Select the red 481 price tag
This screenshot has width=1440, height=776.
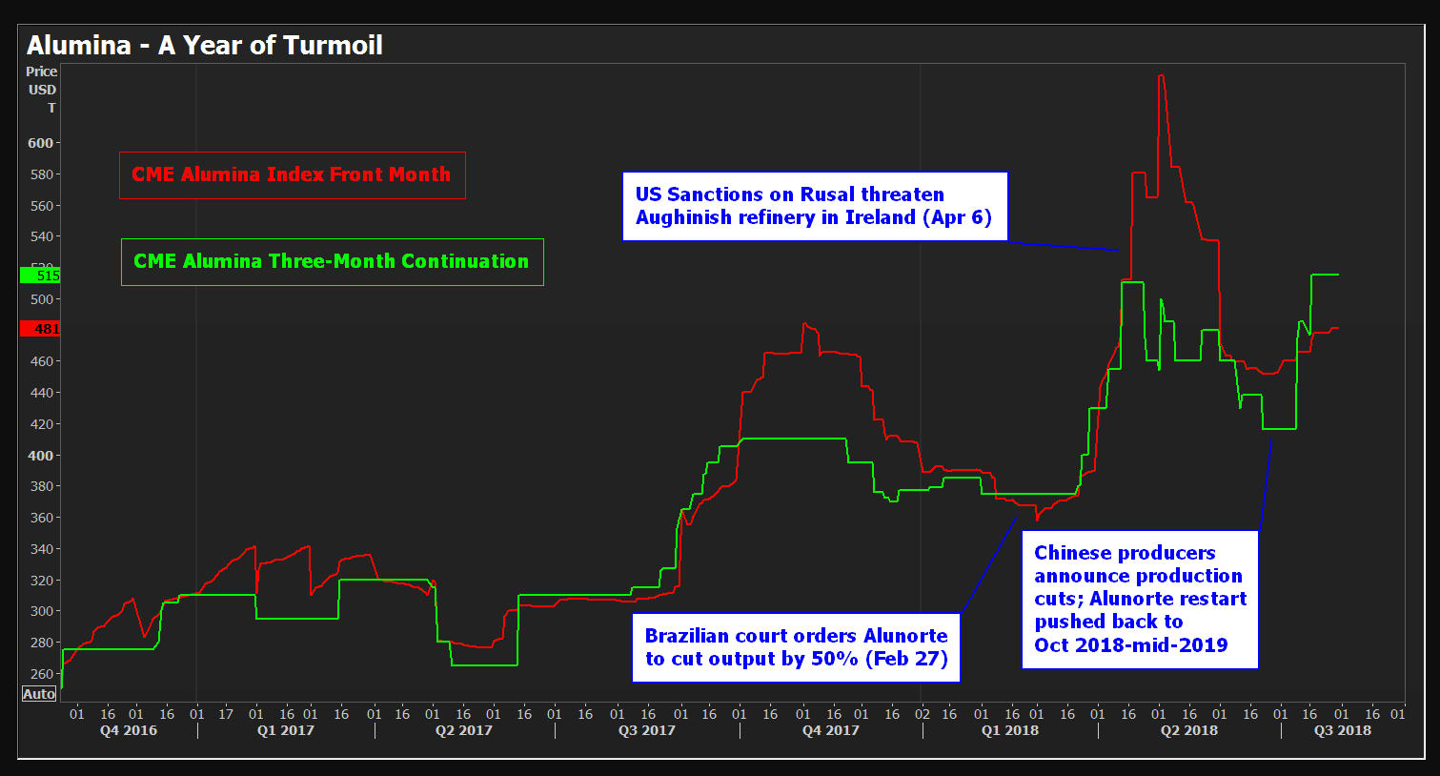(41, 329)
